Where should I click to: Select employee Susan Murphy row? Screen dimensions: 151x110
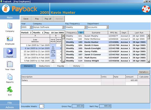pos(106,36)
